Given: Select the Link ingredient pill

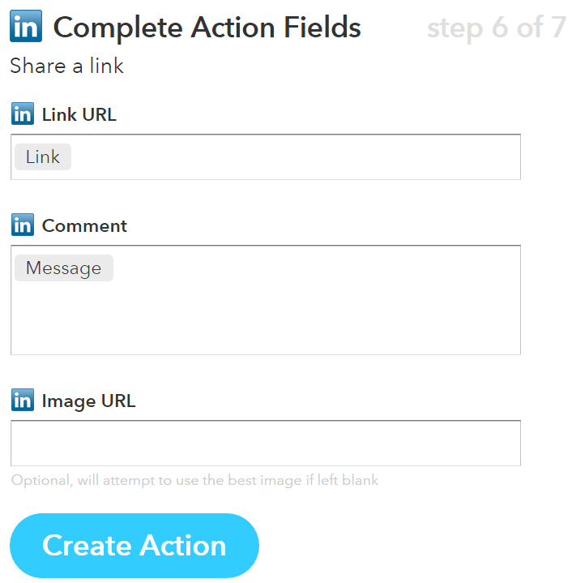Looking at the screenshot, I should click(x=43, y=157).
